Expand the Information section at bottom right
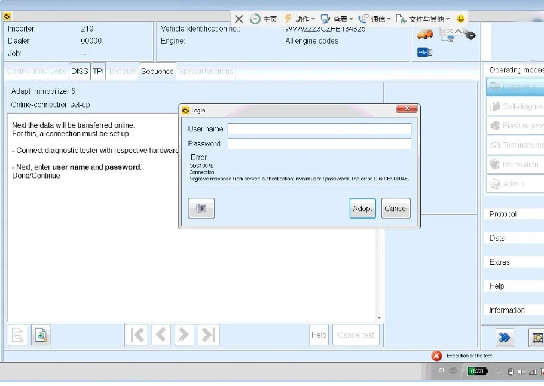The image size is (544, 386). 514,310
